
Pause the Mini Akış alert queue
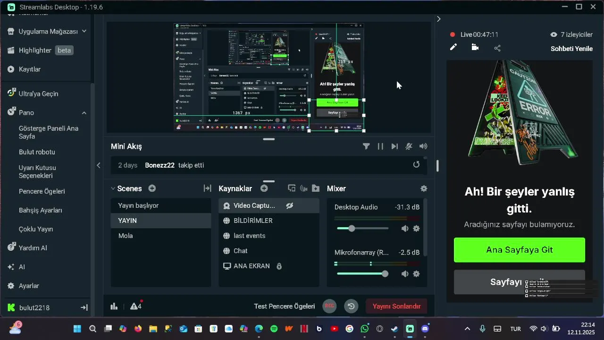point(380,146)
